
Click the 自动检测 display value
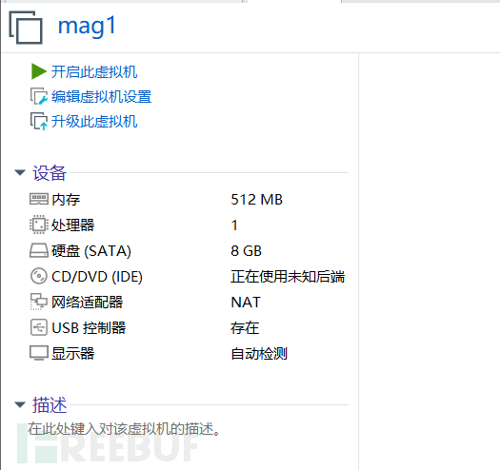click(259, 353)
